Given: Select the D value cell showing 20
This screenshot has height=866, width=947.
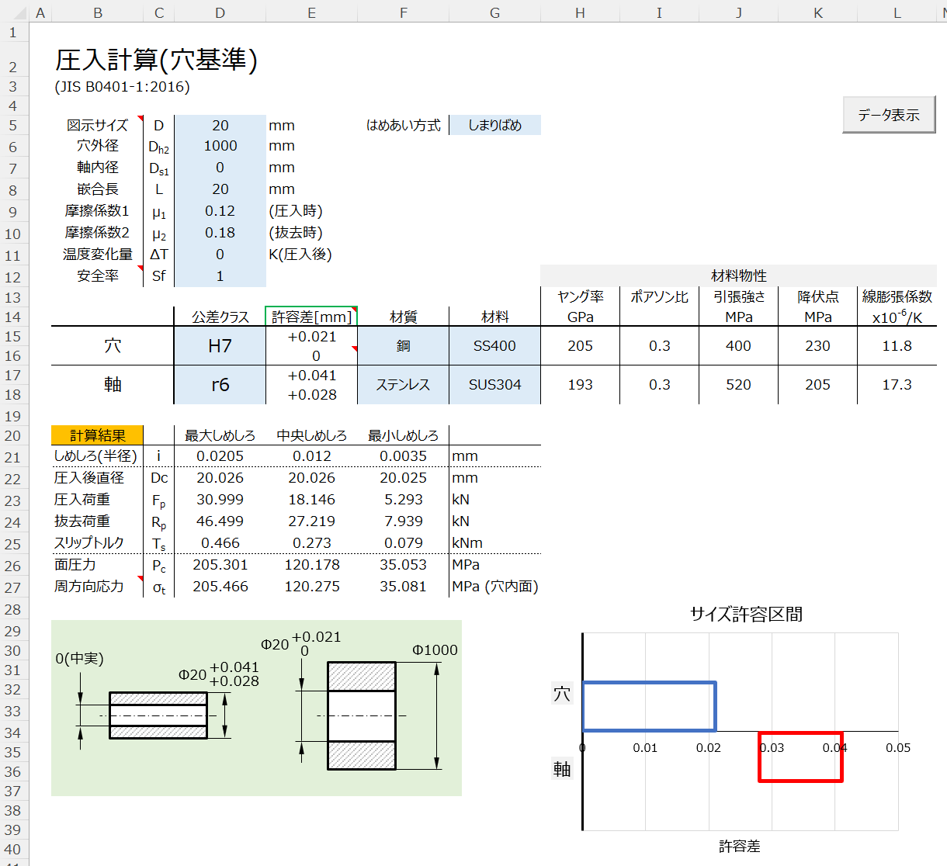Looking at the screenshot, I should click(220, 125).
